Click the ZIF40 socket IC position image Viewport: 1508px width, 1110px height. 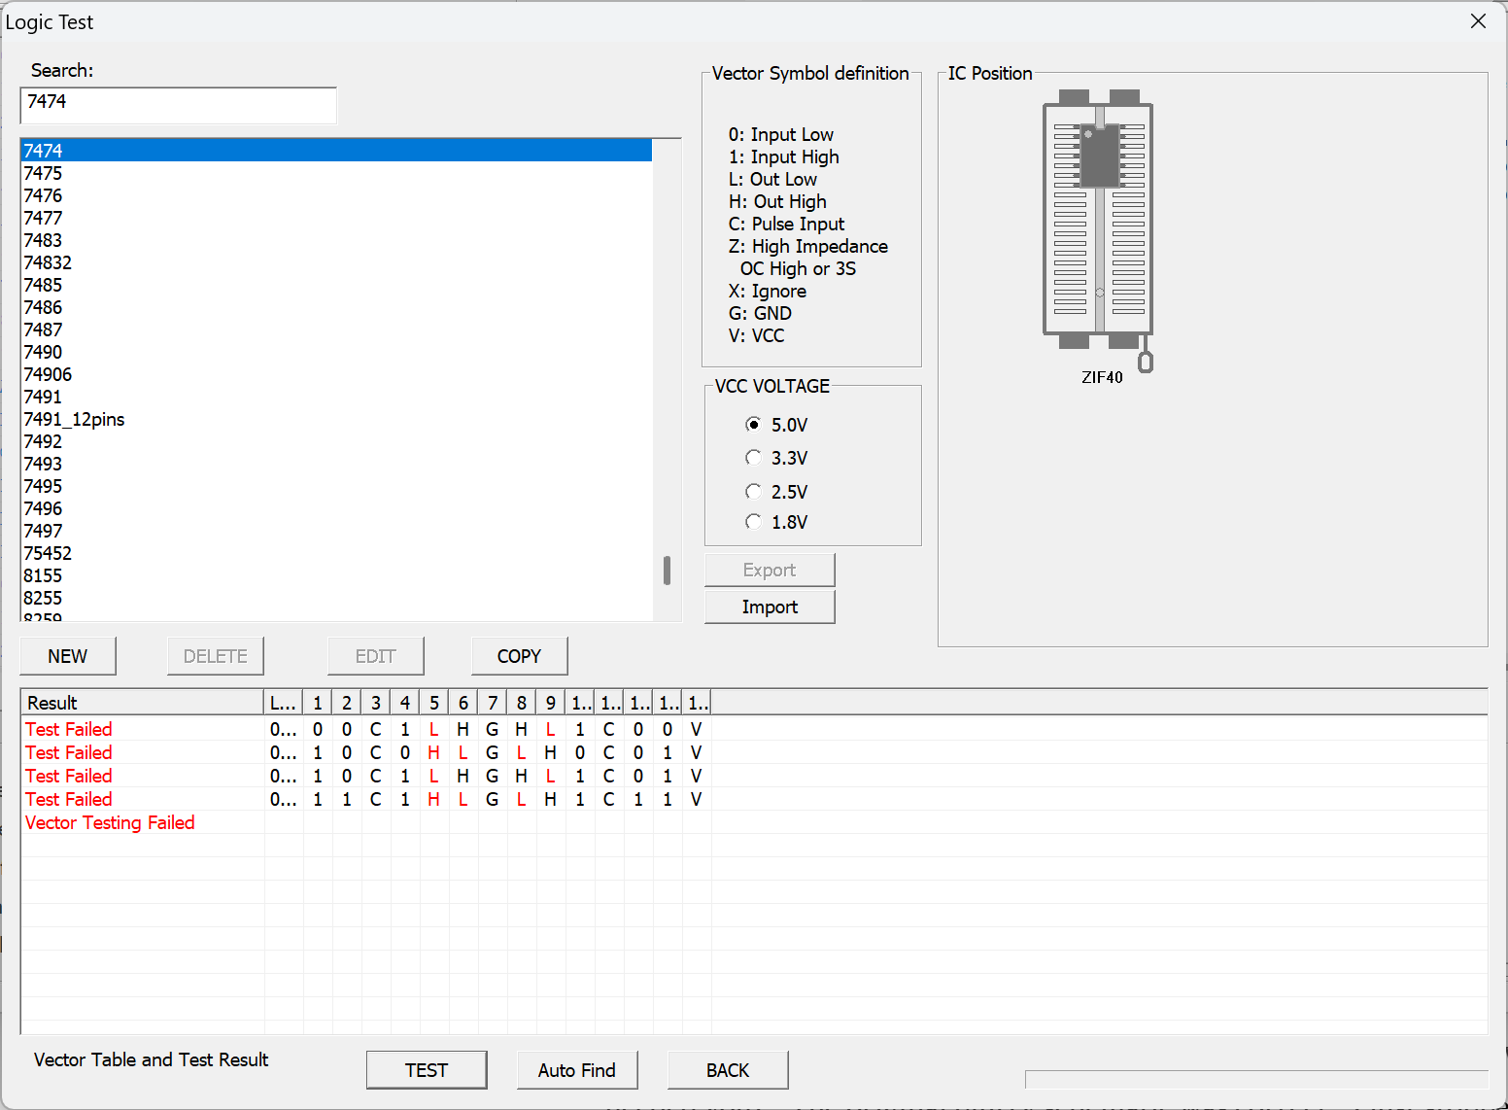tap(1098, 222)
